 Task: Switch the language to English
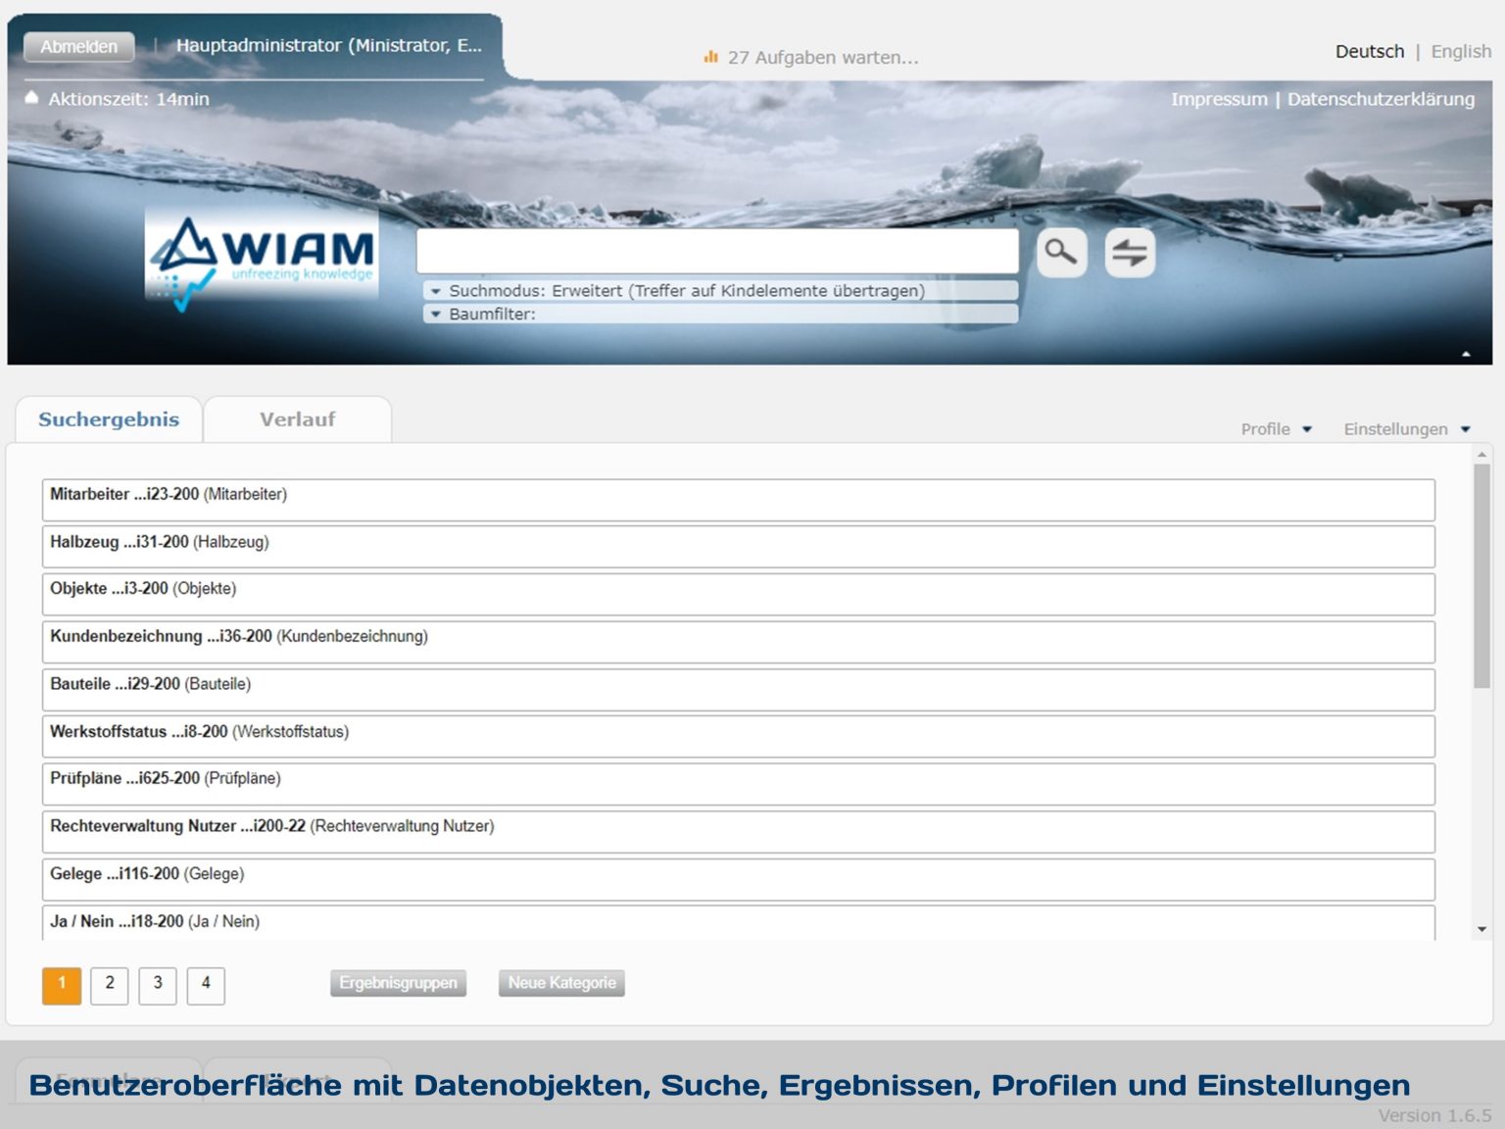(1460, 51)
